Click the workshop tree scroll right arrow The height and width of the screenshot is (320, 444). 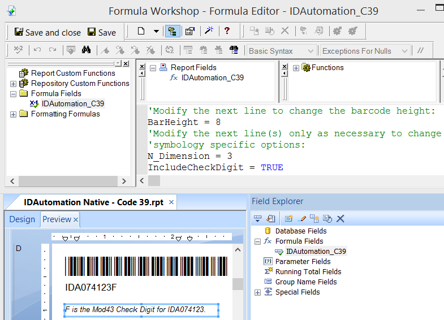[124, 181]
